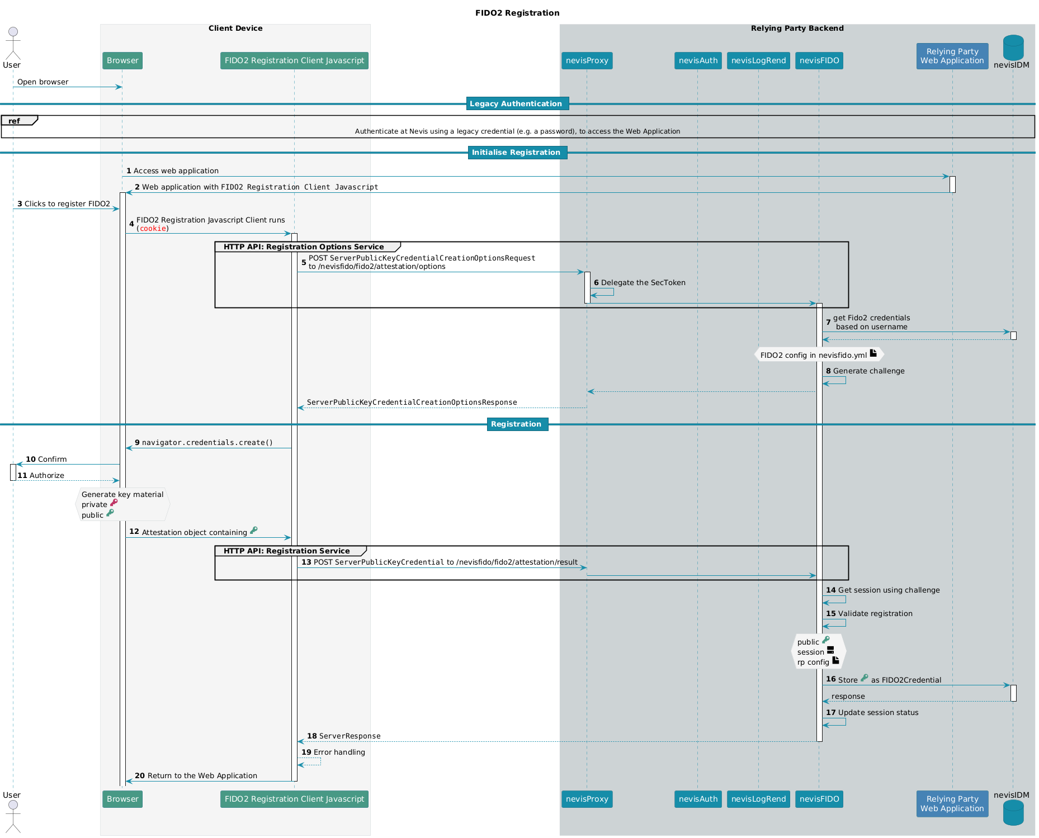Select the bottom nevisLogRend participant box
The image size is (1039, 838).
click(x=758, y=799)
